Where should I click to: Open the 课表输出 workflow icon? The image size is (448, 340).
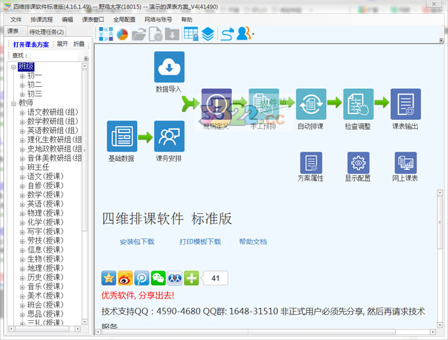[405, 104]
